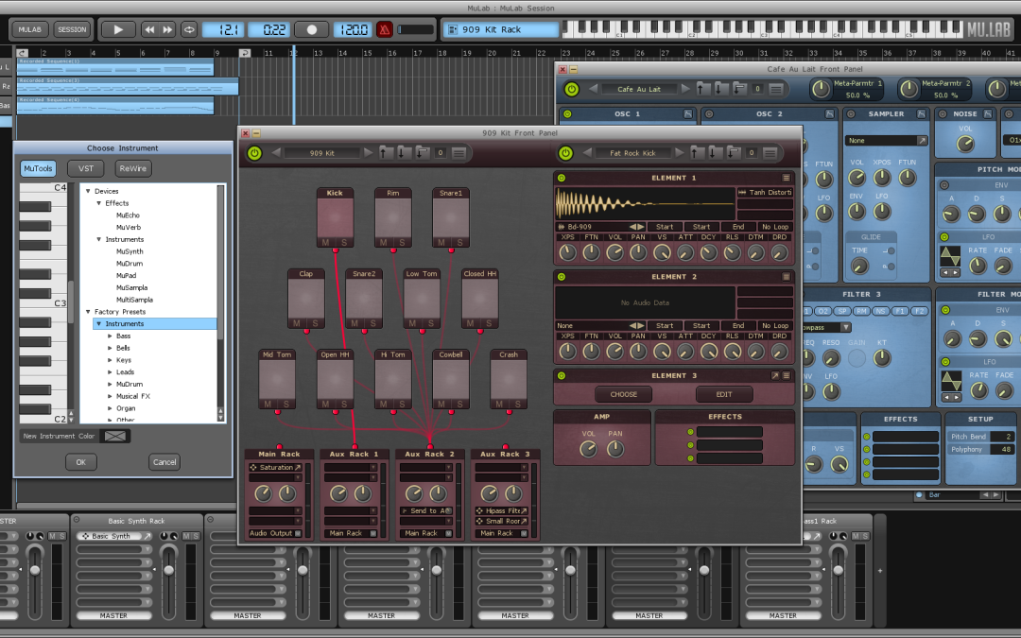The height and width of the screenshot is (638, 1021).
Task: Toggle the Cafe Au Lait power button
Action: pyautogui.click(x=572, y=89)
